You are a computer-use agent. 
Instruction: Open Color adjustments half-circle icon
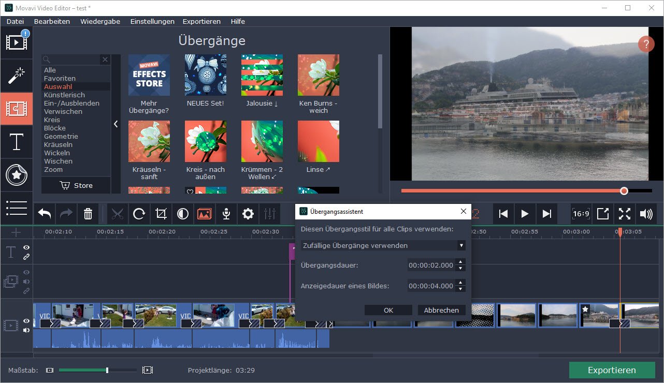pos(183,214)
